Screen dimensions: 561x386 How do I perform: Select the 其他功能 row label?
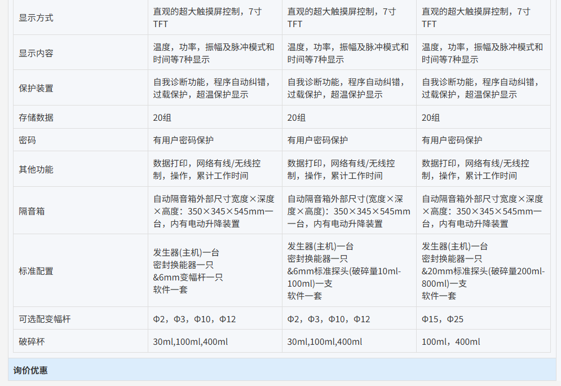pos(36,169)
